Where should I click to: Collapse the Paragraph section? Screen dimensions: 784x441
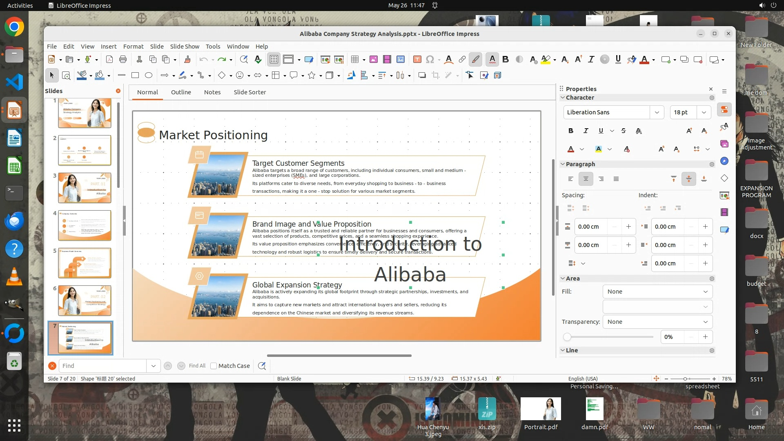[563, 164]
